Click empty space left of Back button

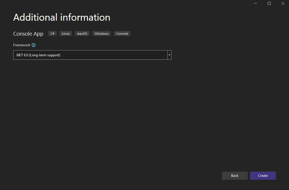coord(143,176)
